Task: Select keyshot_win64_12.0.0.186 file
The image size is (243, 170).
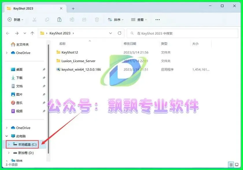Action: click(81, 69)
